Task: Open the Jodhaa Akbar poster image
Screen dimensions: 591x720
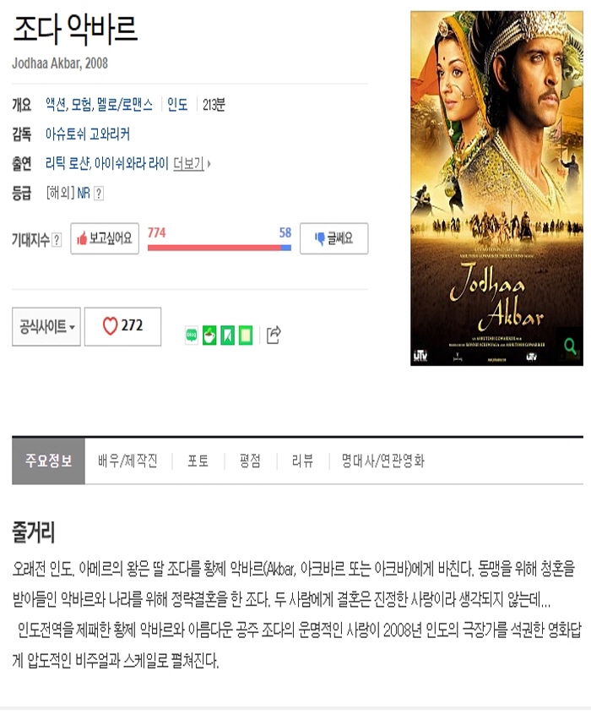Action: [x=496, y=188]
